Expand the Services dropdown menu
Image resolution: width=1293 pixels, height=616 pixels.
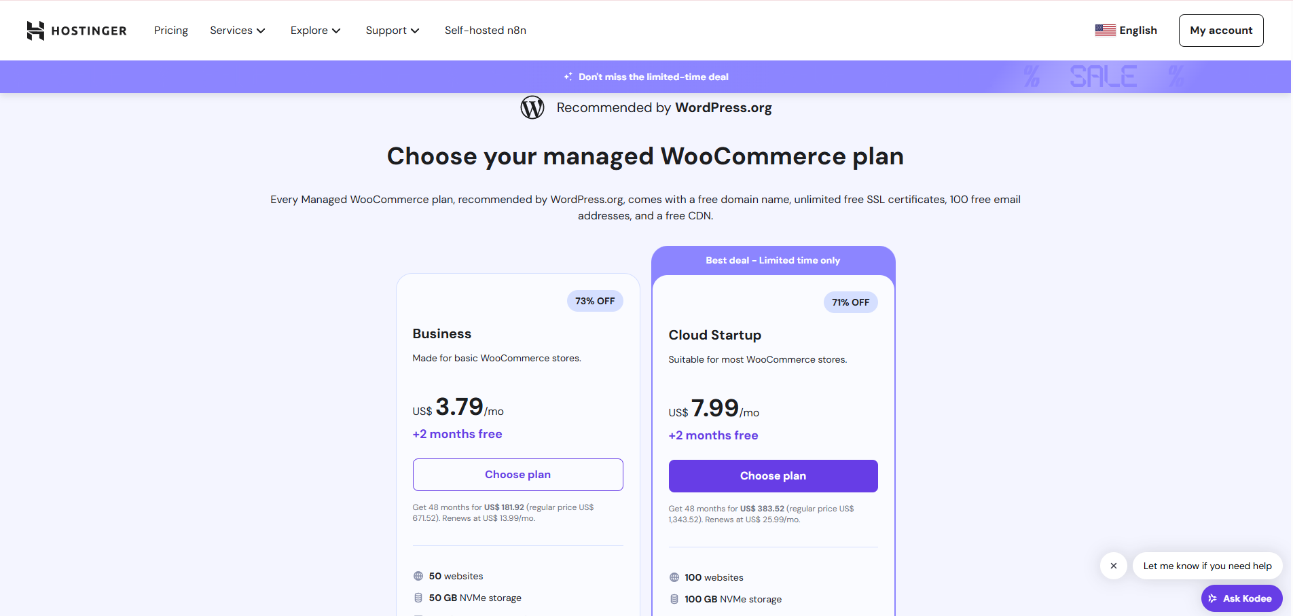237,31
